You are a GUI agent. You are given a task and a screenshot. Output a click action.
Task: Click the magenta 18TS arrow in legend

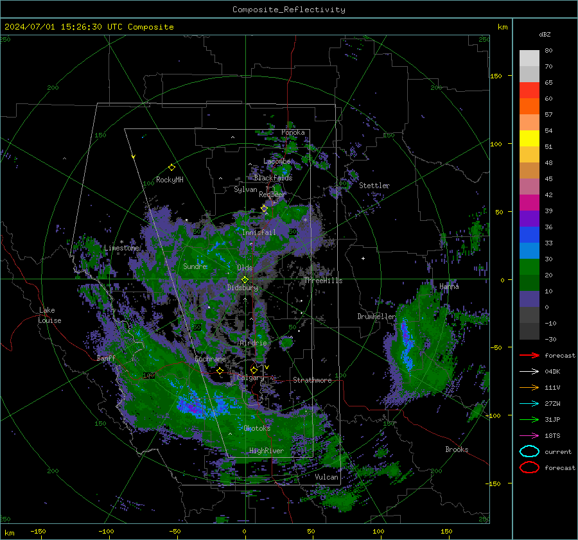pyautogui.click(x=529, y=436)
